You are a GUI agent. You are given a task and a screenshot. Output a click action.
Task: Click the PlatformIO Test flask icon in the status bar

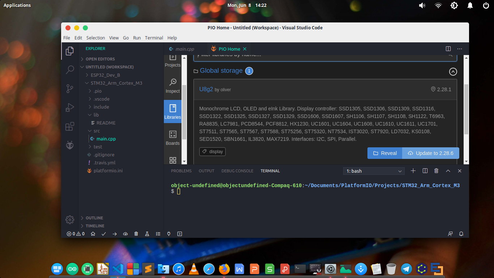(x=147, y=234)
